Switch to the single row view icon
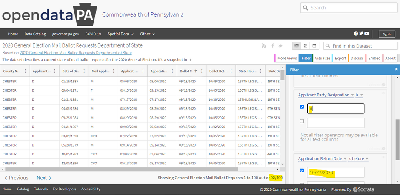400x195 pixels. 314,46
